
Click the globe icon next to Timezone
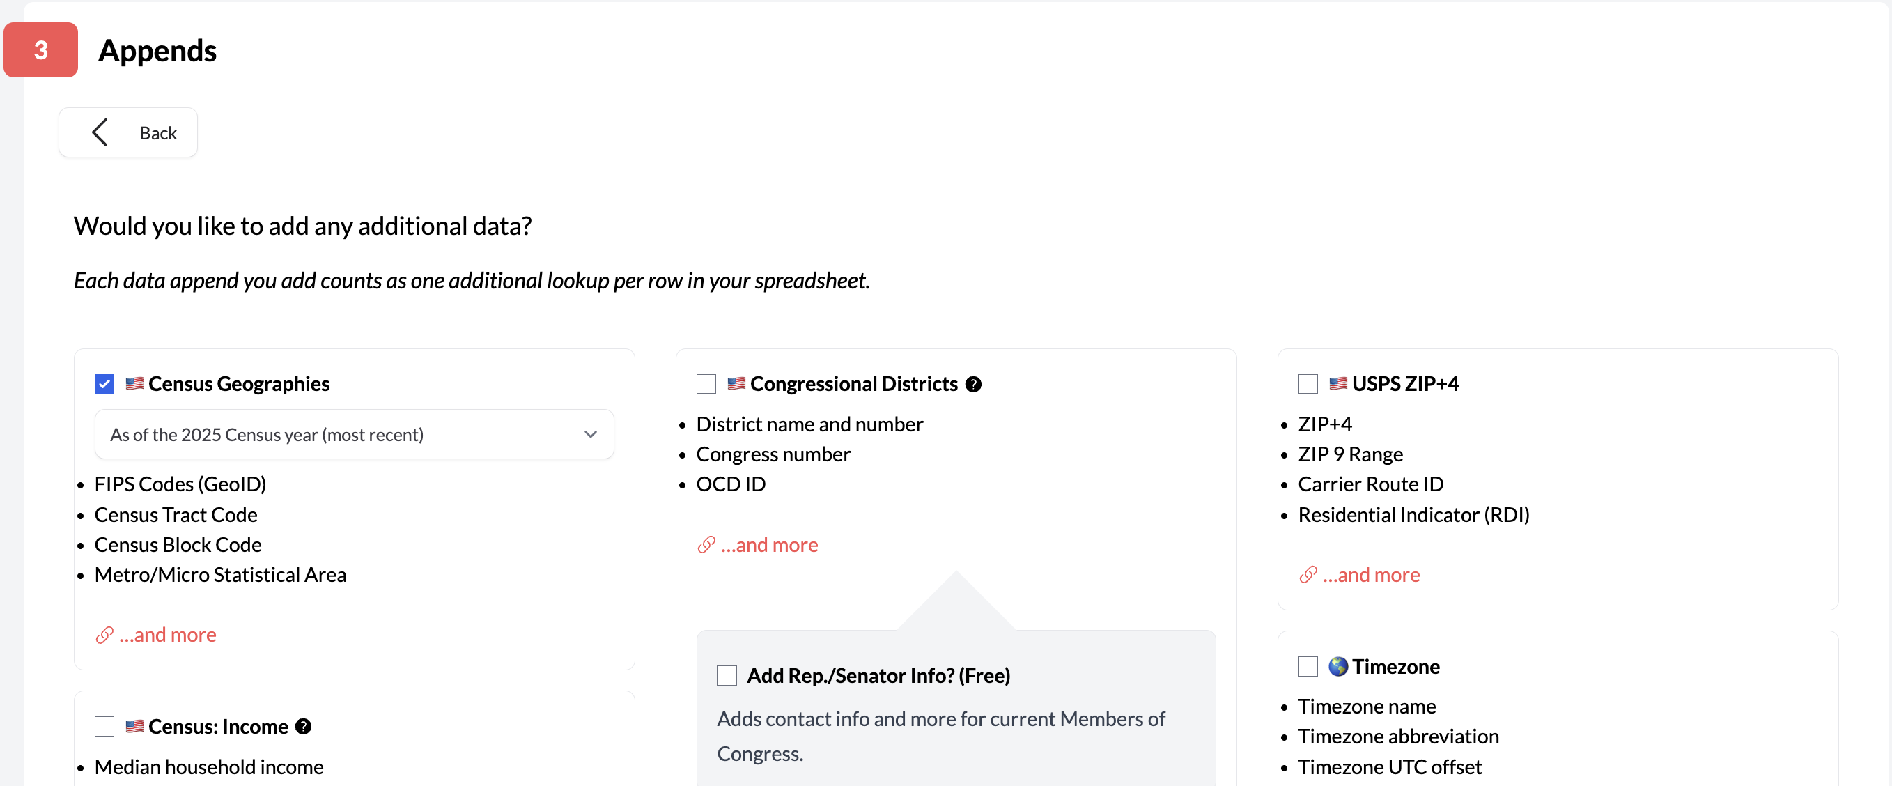click(1338, 667)
